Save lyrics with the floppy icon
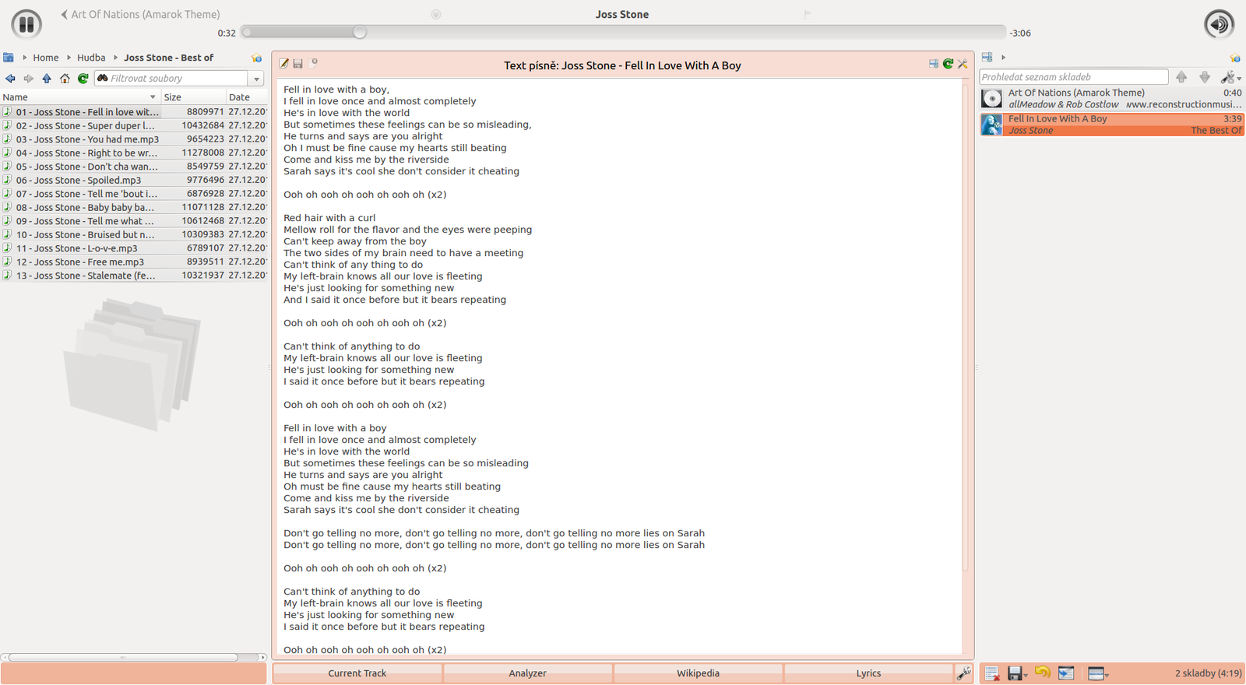This screenshot has height=685, width=1246. pyautogui.click(x=297, y=64)
